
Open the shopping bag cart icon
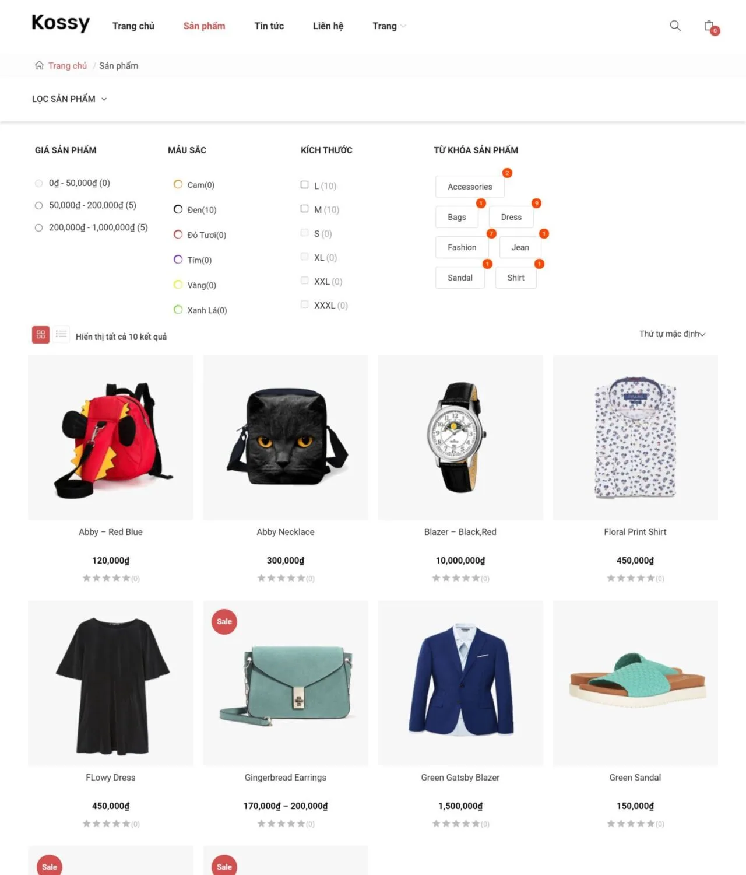pyautogui.click(x=710, y=27)
